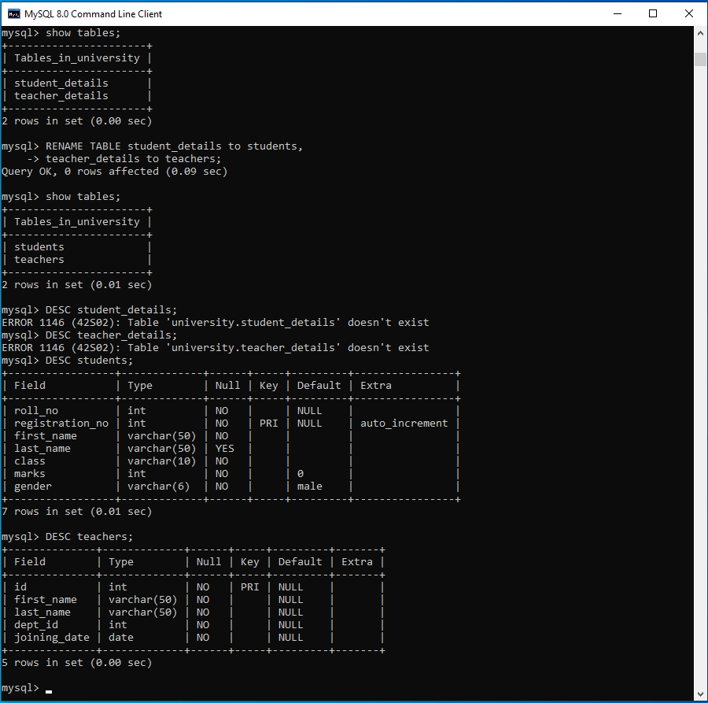Click the Query OK result message

pyautogui.click(x=115, y=171)
